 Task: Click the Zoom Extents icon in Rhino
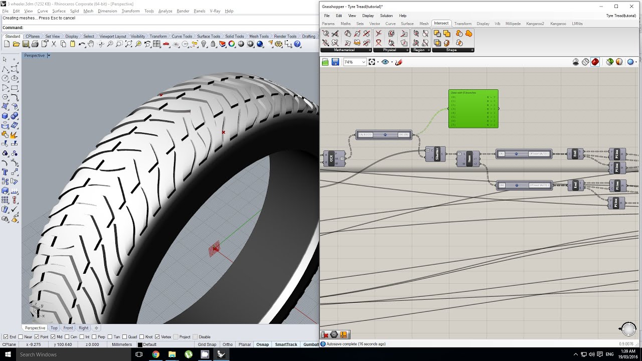pos(129,44)
